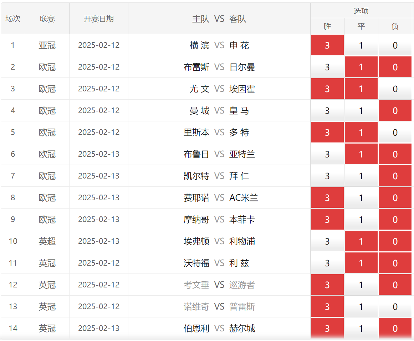414x341 pixels.
Task: Deselect loss option 0 for 埃弗顿 VS 利物浦
Action: (x=395, y=241)
